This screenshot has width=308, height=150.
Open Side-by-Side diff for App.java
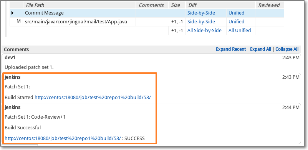(201, 22)
